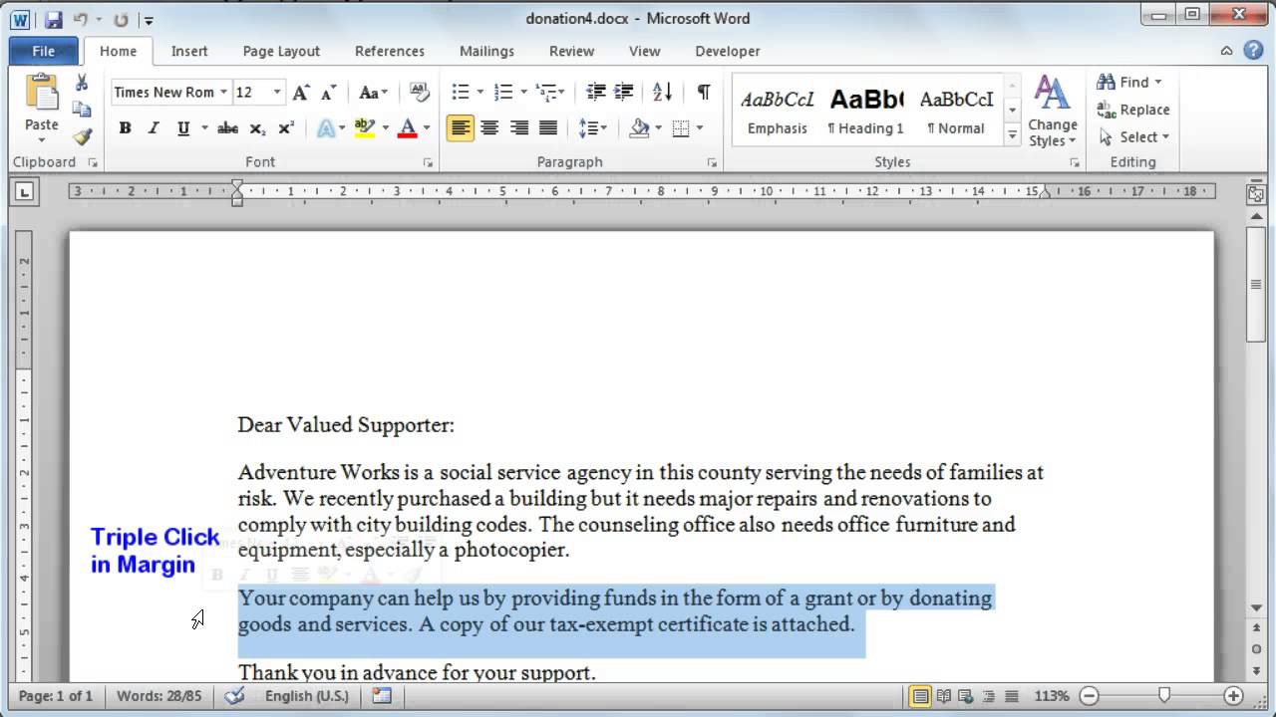1276x717 pixels.
Task: Expand the Styles gallery More arrow
Action: click(1012, 136)
